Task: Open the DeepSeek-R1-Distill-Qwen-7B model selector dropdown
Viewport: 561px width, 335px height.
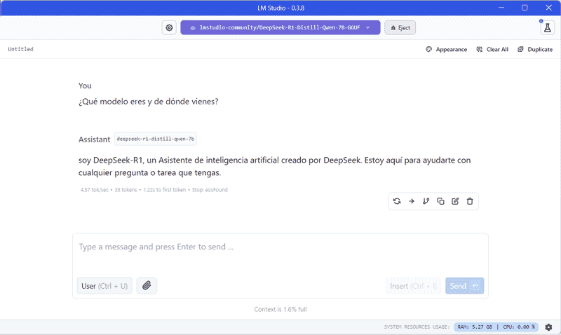Action: [280, 27]
